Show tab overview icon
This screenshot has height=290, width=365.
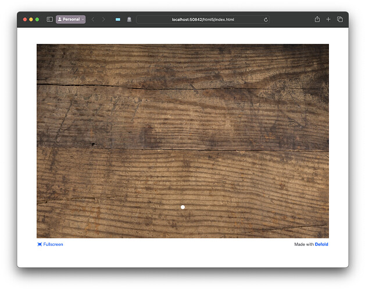[x=340, y=19]
